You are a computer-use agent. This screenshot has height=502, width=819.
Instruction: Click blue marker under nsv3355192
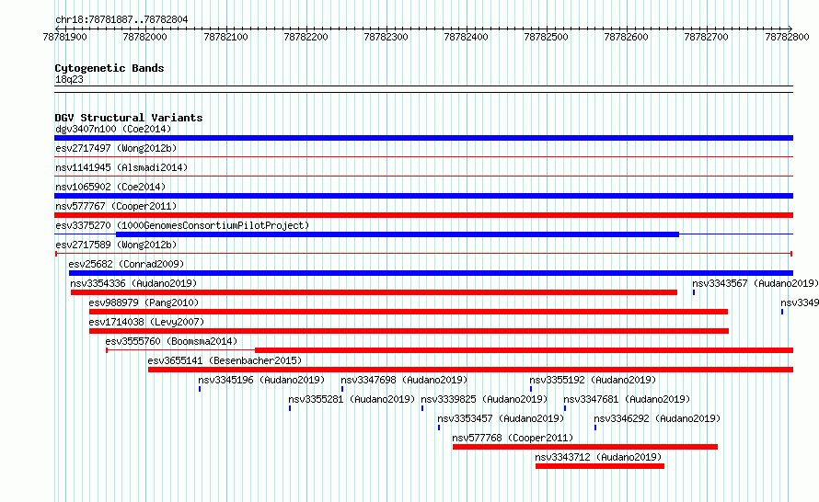531,389
